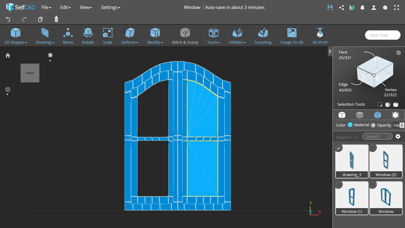Click the Opacity value field

[x=396, y=125]
